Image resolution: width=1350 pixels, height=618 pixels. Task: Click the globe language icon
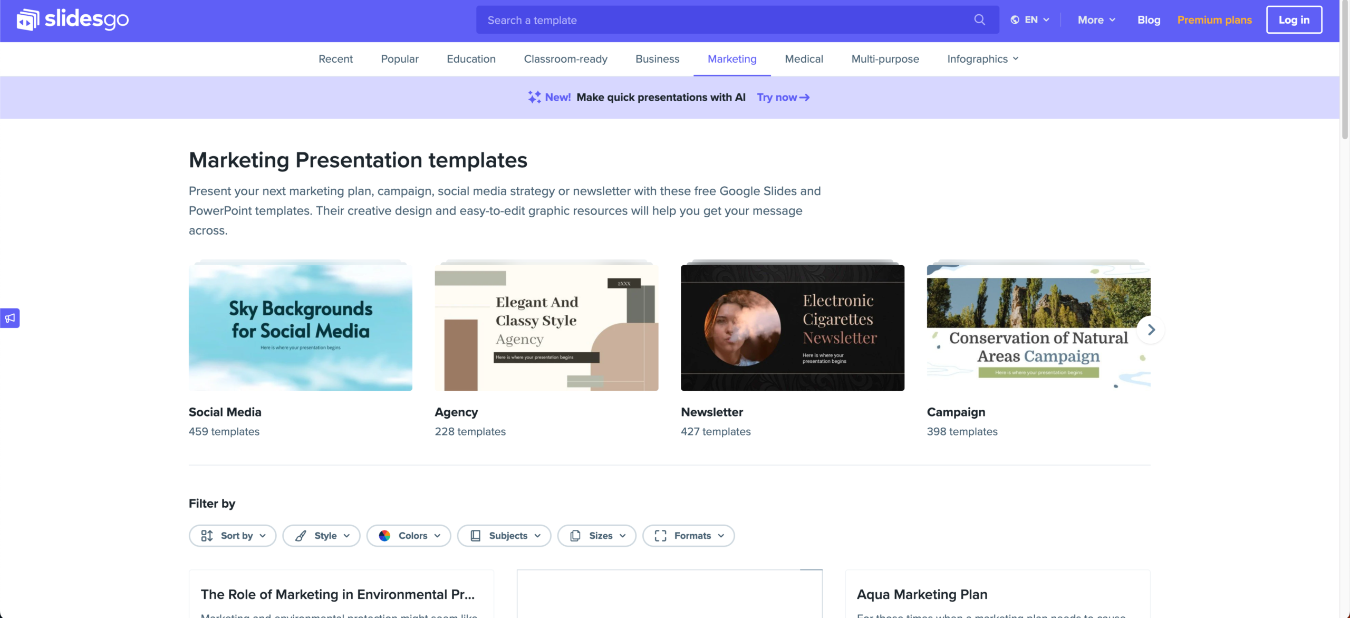click(x=1015, y=20)
